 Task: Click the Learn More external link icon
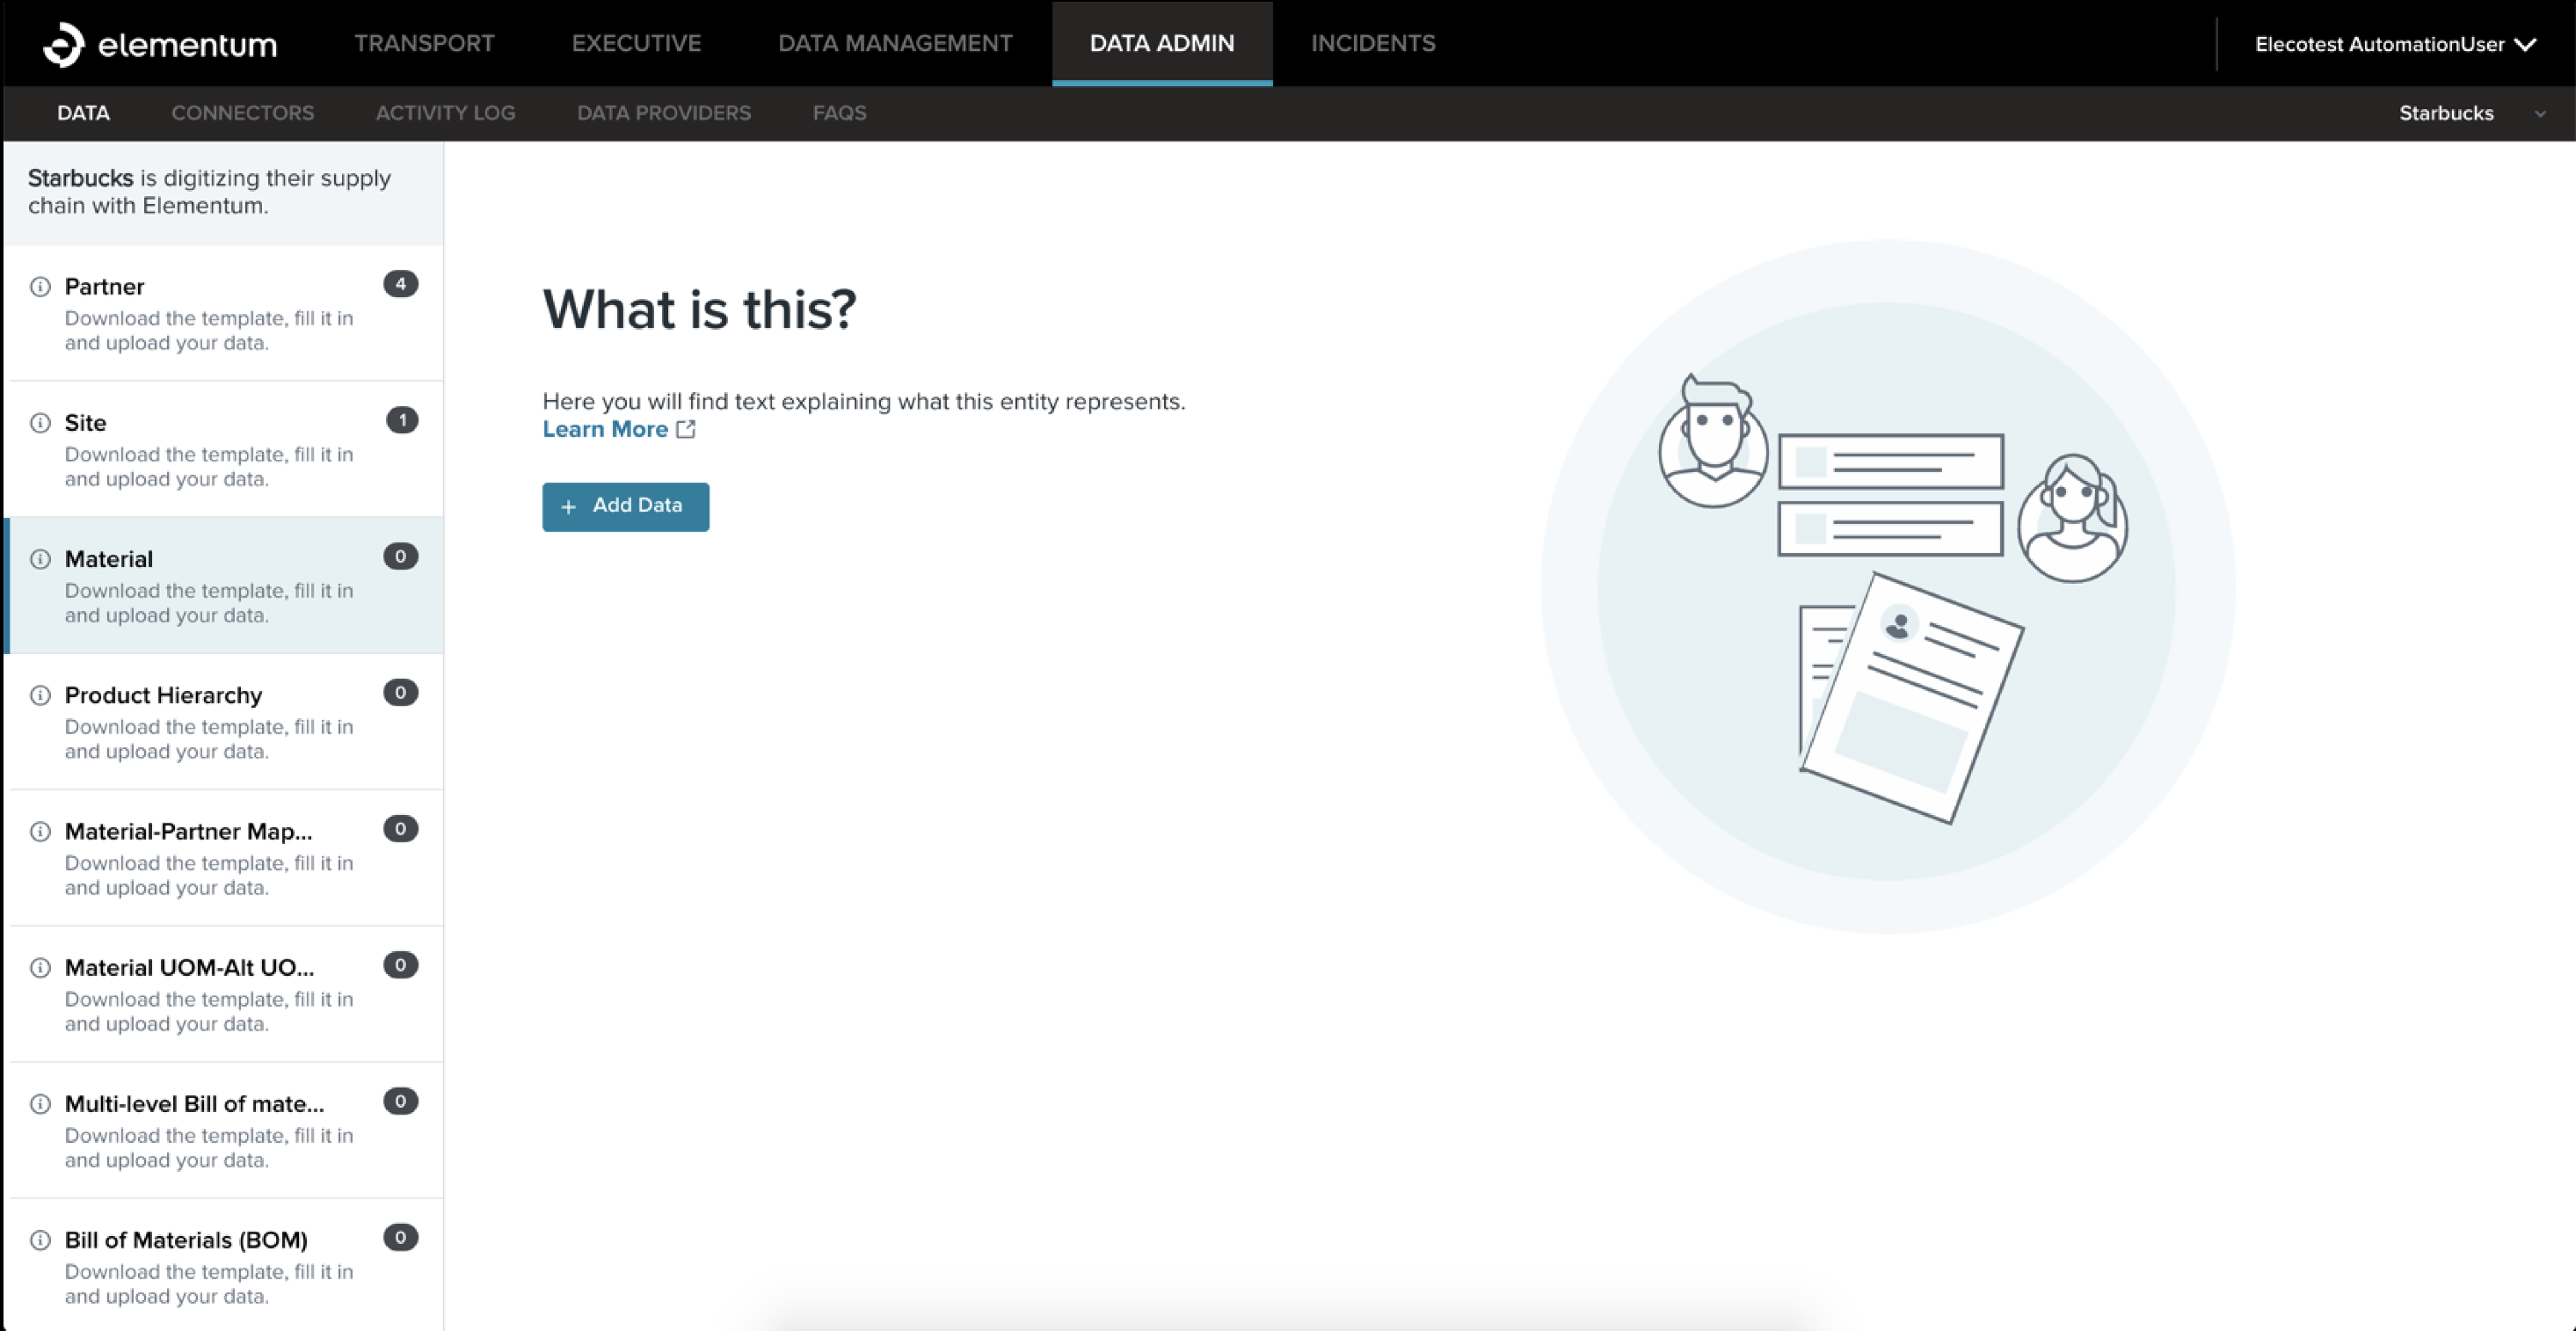click(686, 429)
